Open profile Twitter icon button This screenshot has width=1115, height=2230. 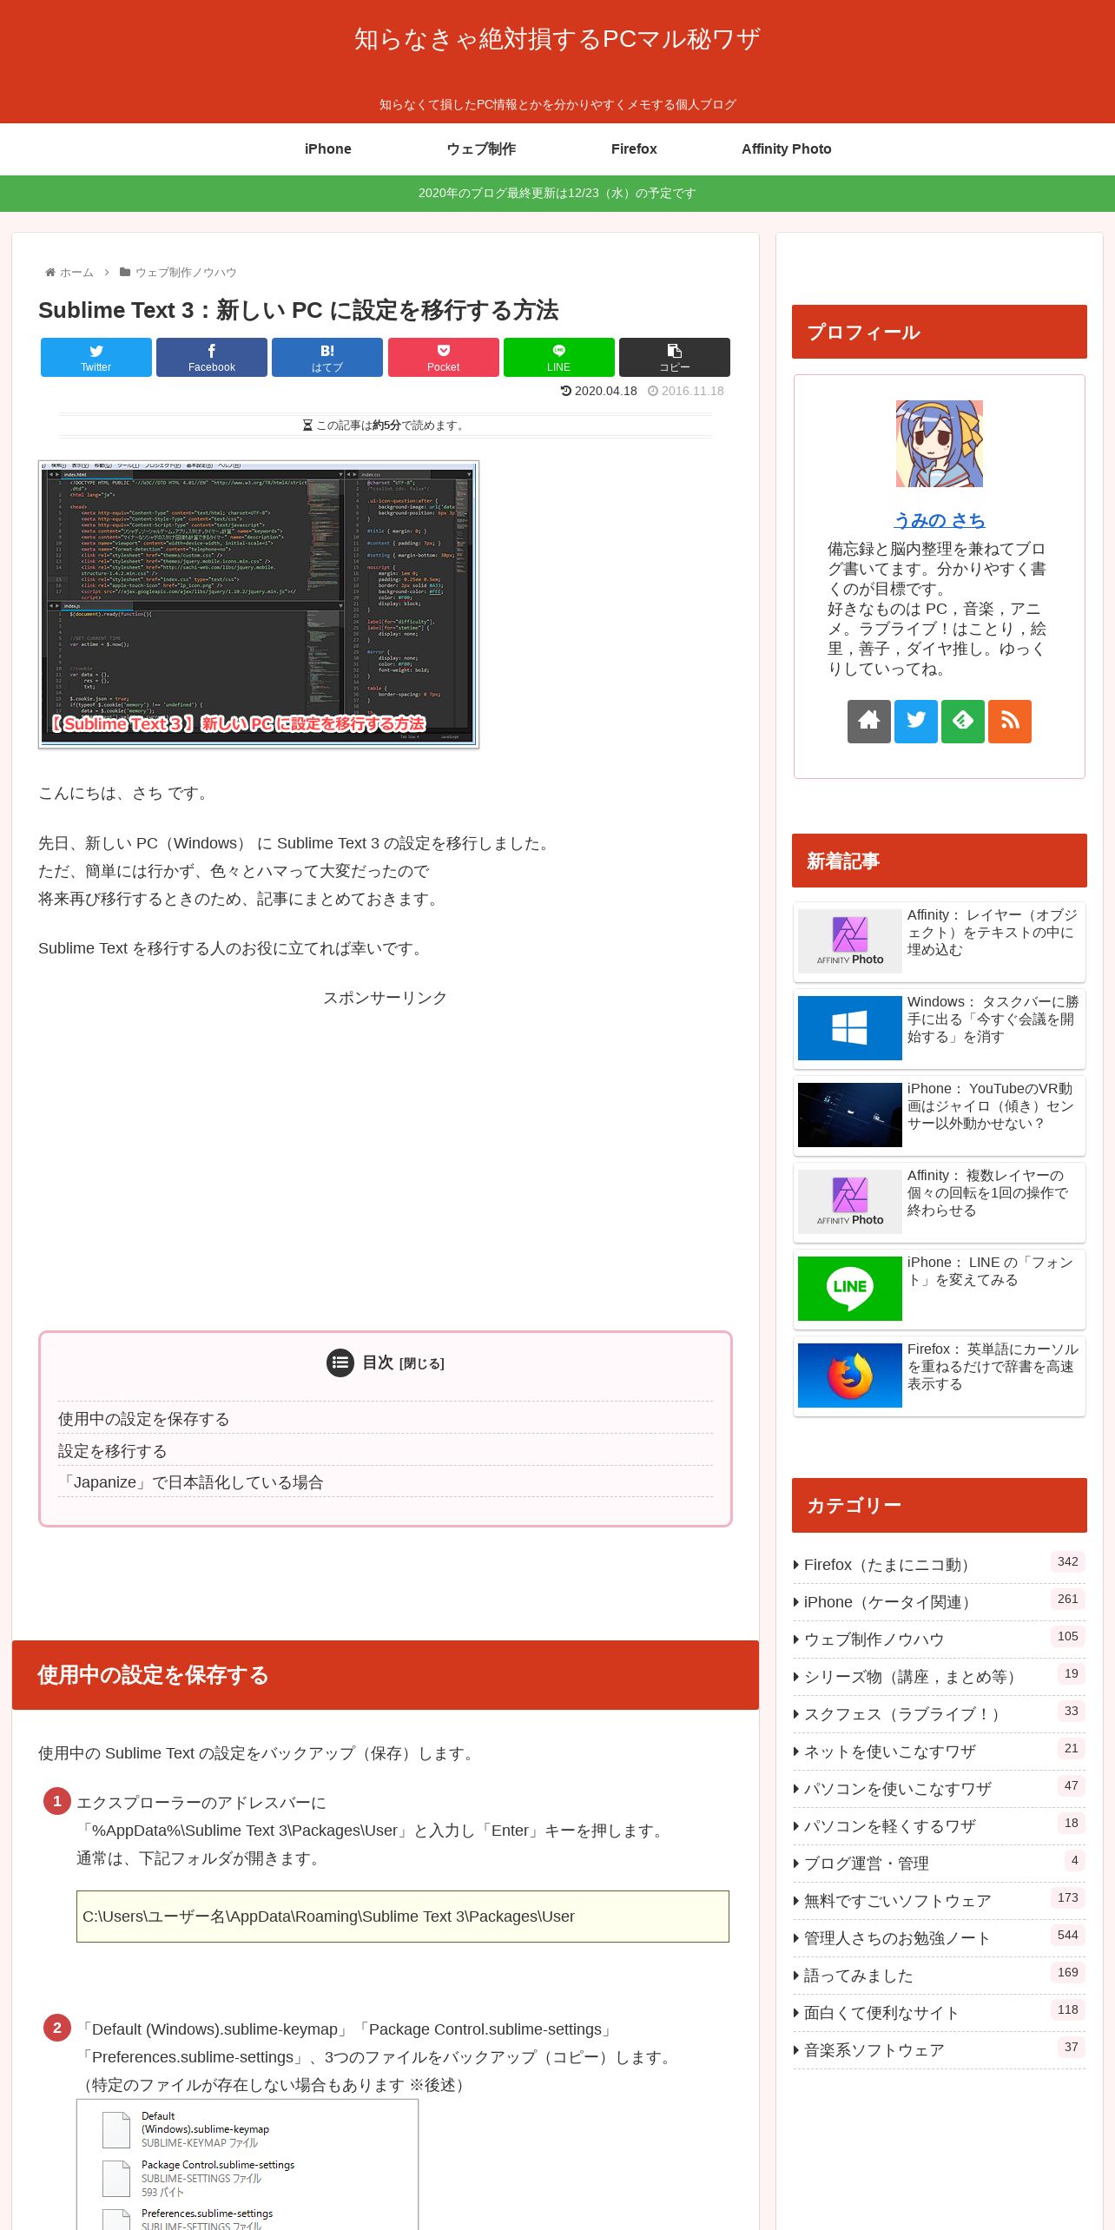tap(916, 722)
